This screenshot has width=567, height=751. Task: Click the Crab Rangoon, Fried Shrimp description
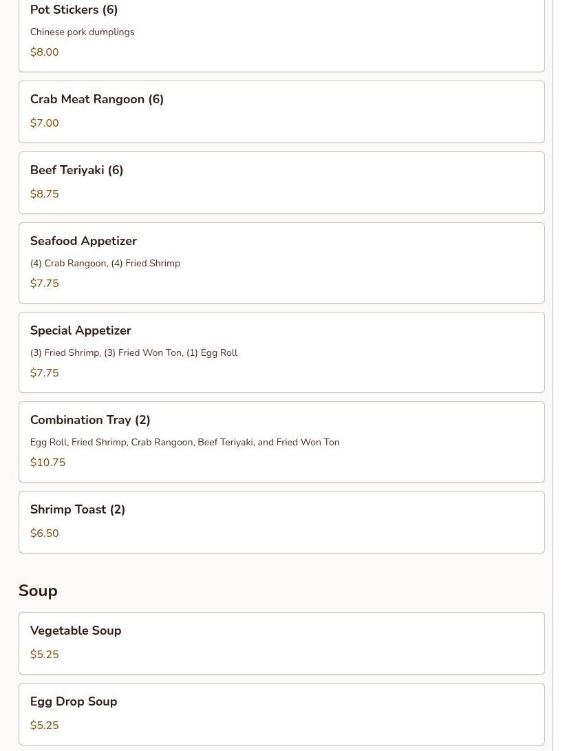(105, 263)
